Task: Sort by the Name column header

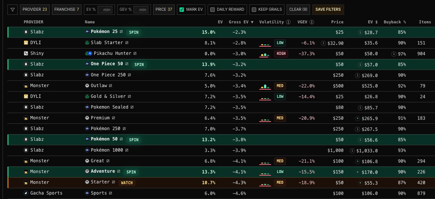Action: [x=90, y=22]
